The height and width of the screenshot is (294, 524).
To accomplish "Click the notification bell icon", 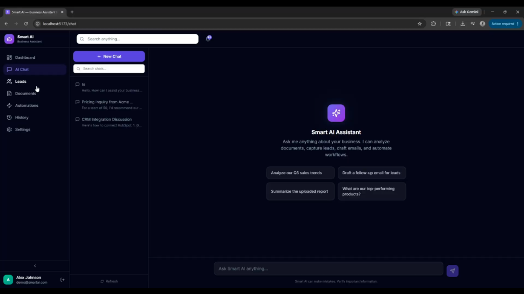I will click(208, 38).
